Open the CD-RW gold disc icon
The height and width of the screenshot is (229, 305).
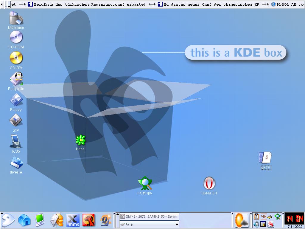[16, 58]
